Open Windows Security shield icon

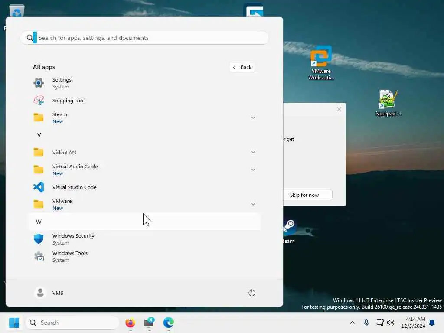pos(39,239)
